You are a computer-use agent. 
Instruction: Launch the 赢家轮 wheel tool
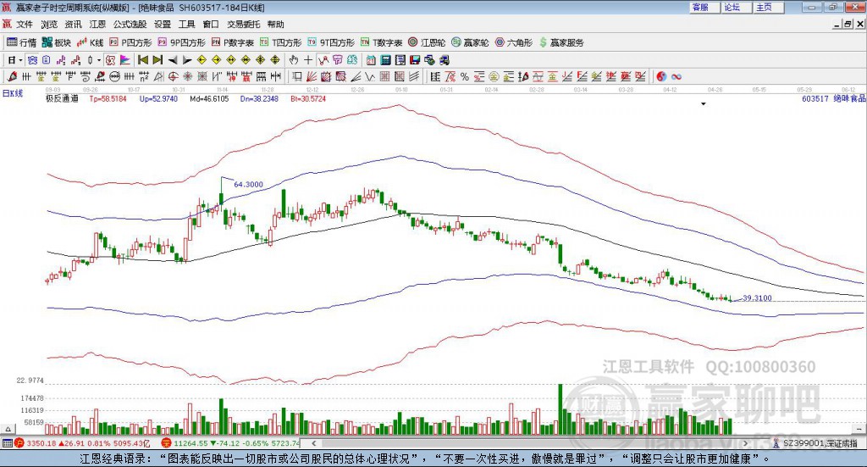pyautogui.click(x=470, y=42)
